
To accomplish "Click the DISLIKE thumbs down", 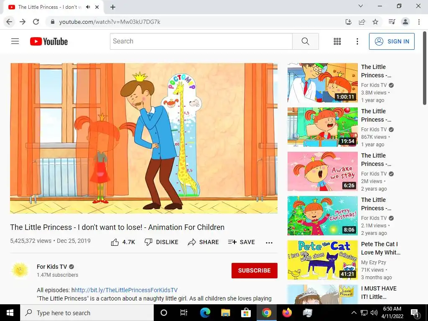I will tap(161, 242).
